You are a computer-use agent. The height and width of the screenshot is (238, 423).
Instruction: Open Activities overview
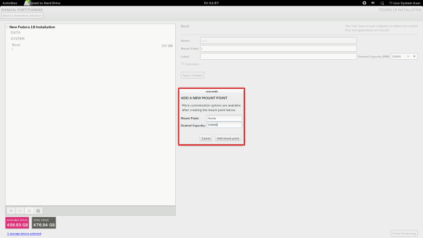coord(10,3)
